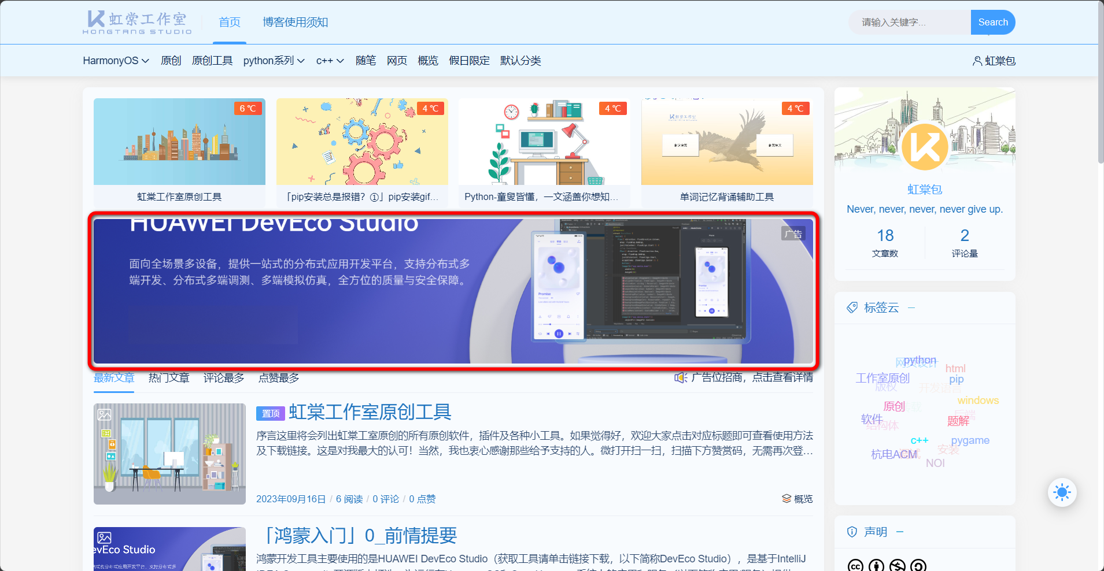Click the tag icon beside 标签云
This screenshot has height=571, width=1104.
(x=852, y=307)
